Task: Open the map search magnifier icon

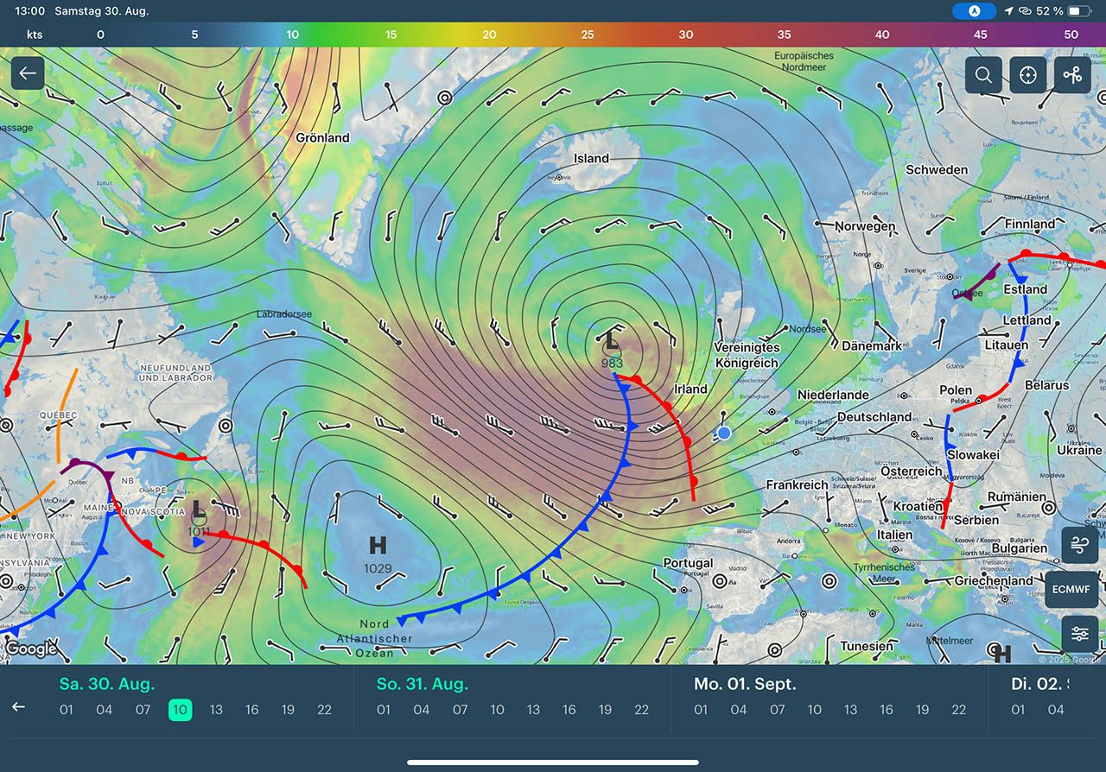Action: tap(983, 75)
